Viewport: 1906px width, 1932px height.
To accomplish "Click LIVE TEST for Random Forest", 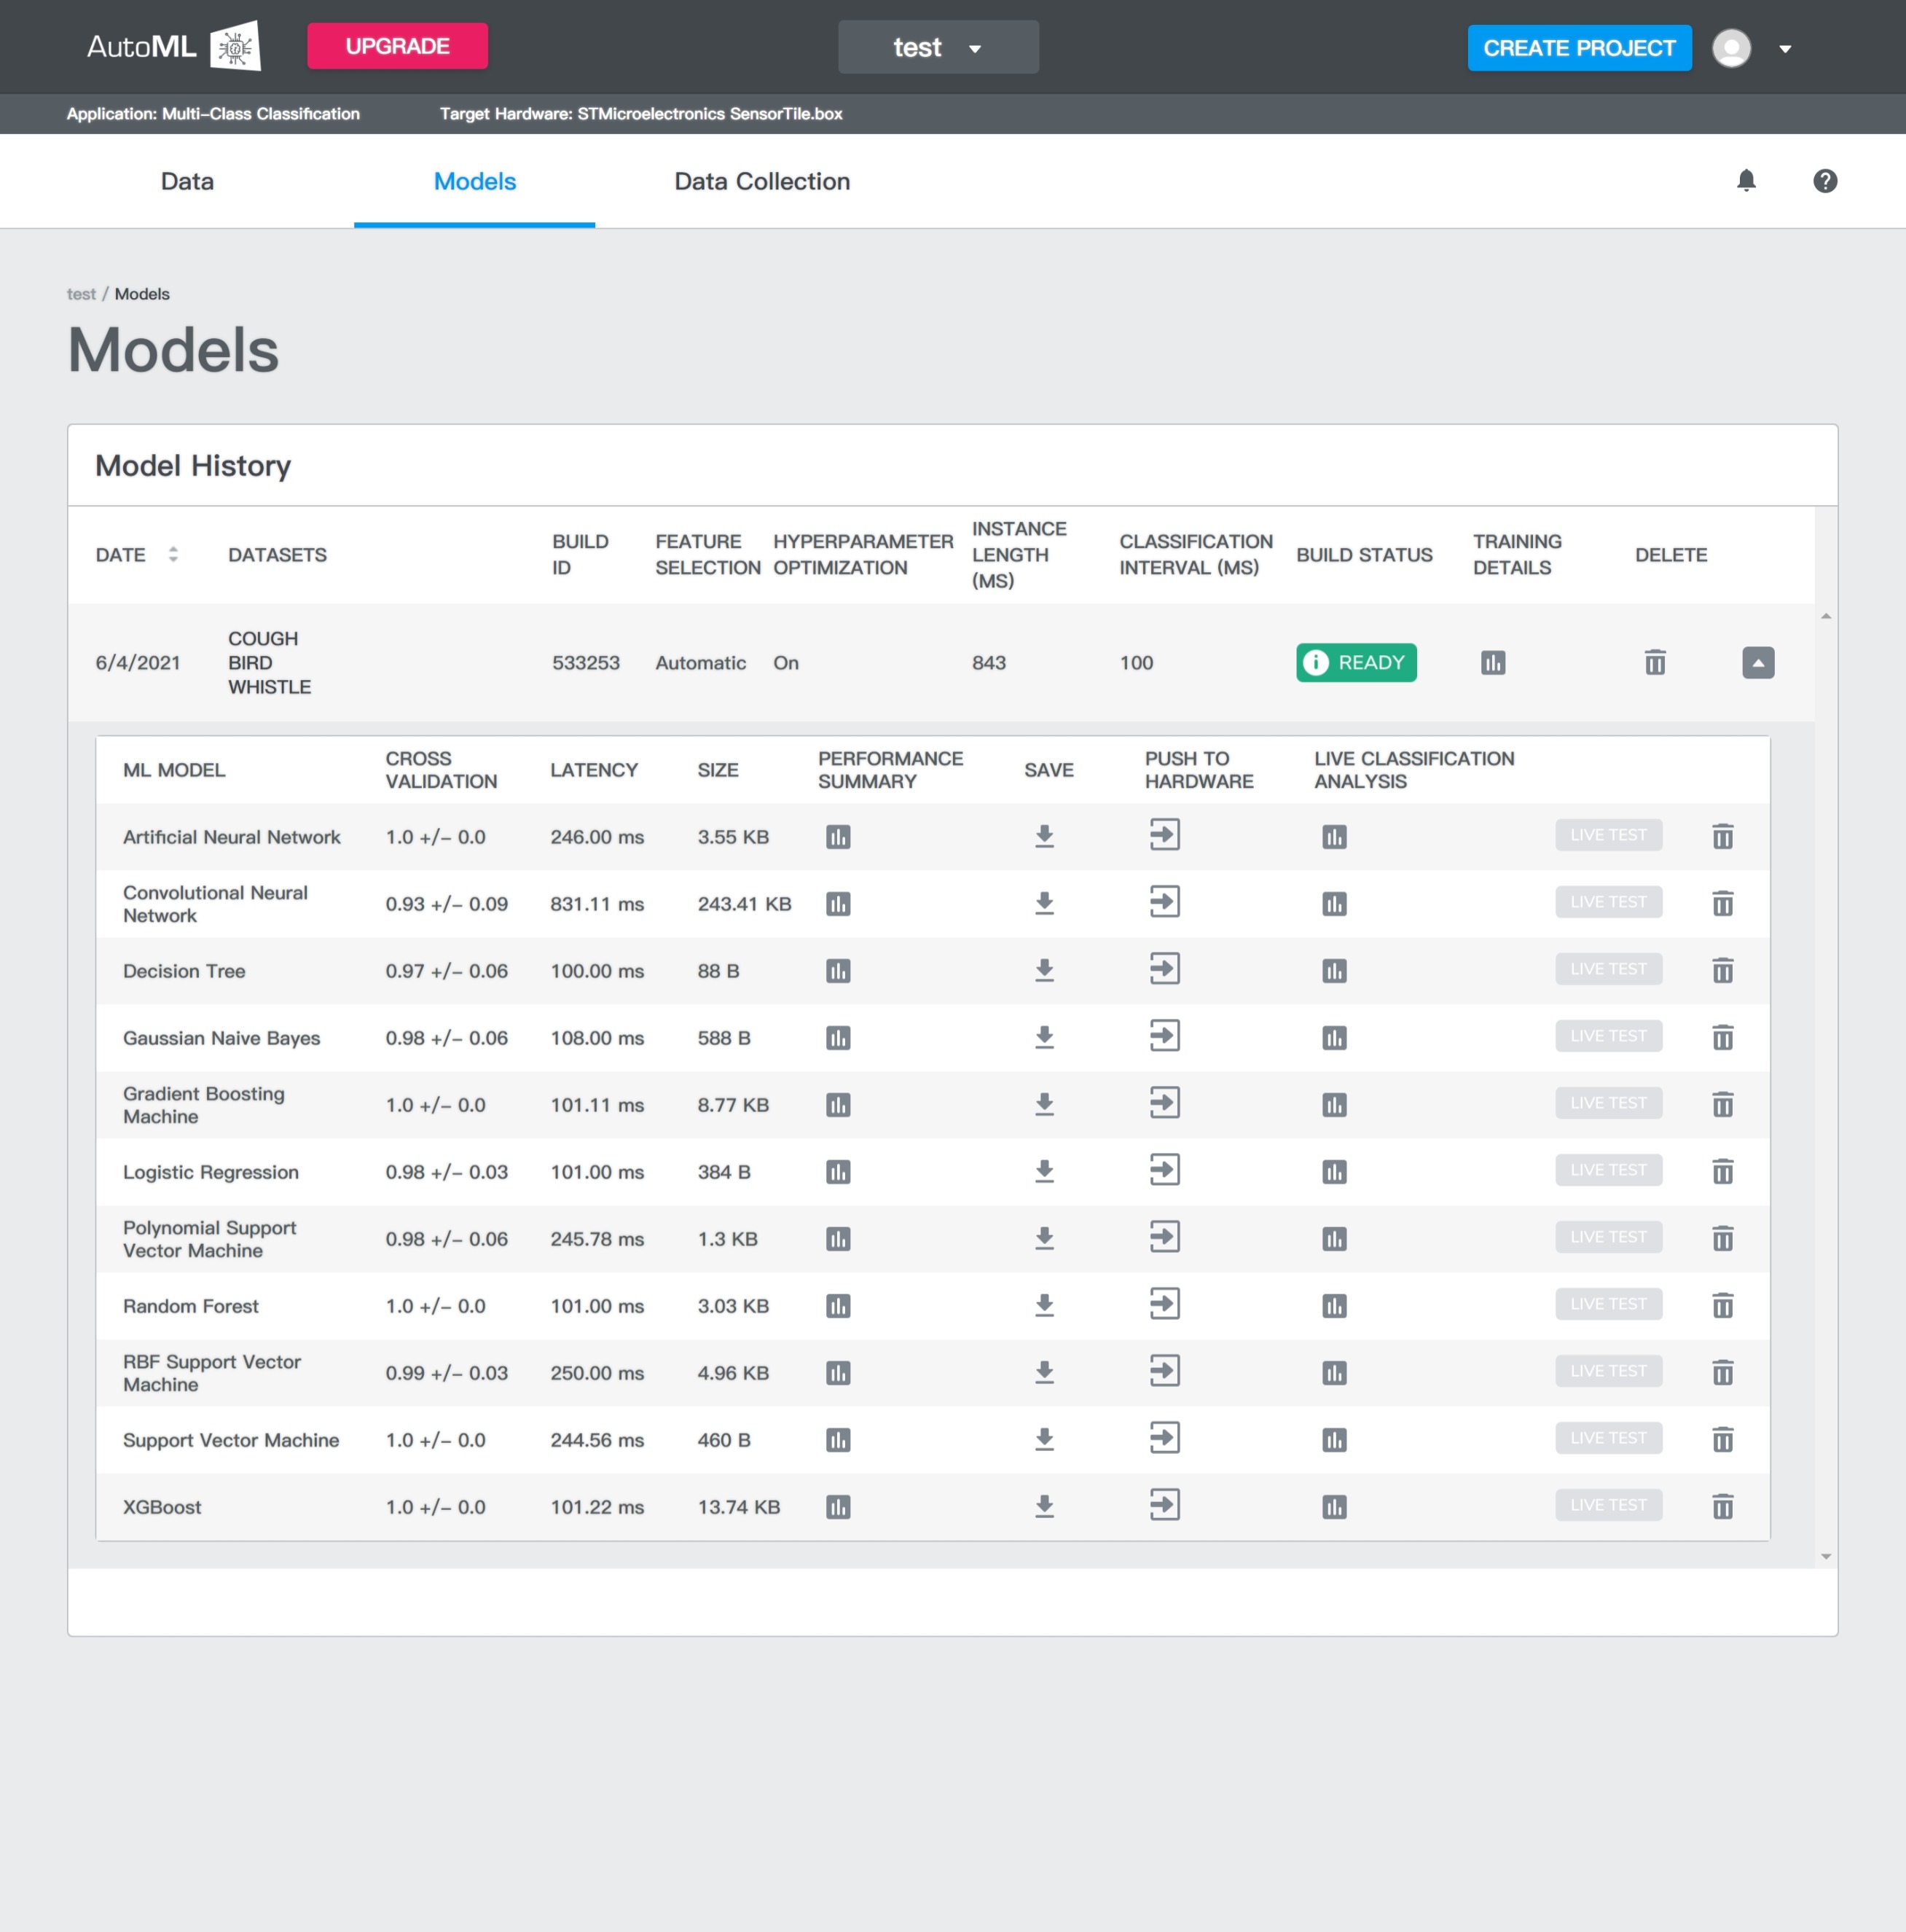I will (1608, 1304).
